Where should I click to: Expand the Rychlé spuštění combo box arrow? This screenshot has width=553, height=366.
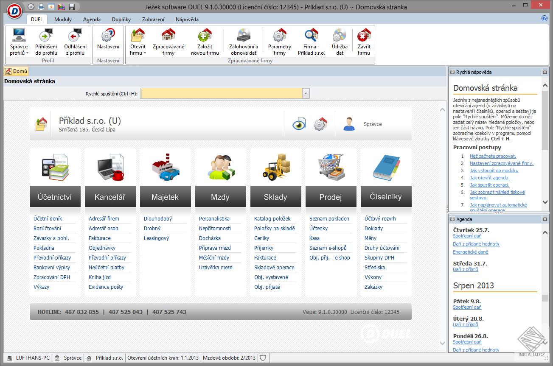click(306, 94)
